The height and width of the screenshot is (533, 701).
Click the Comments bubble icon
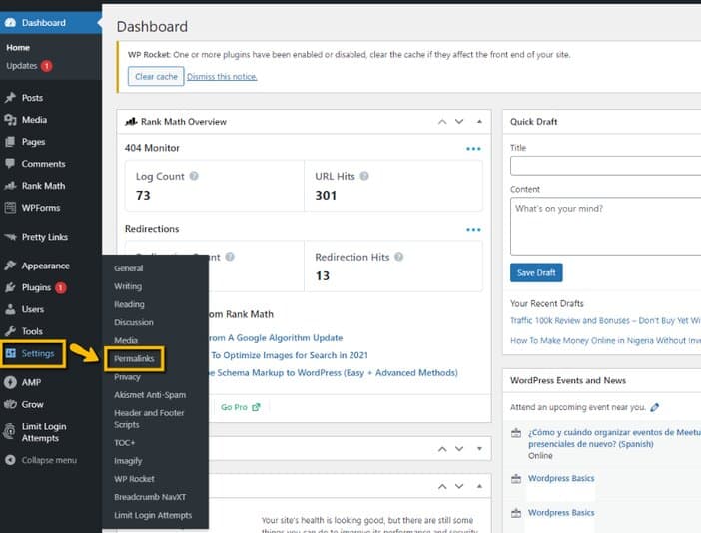10,164
